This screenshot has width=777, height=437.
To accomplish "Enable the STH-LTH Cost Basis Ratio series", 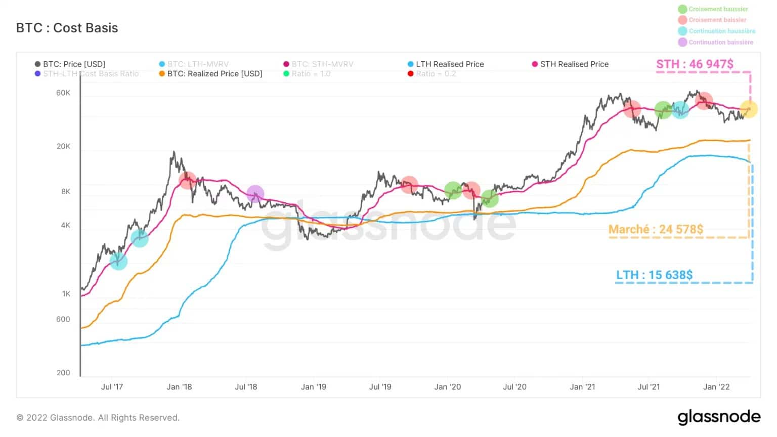I will point(87,74).
